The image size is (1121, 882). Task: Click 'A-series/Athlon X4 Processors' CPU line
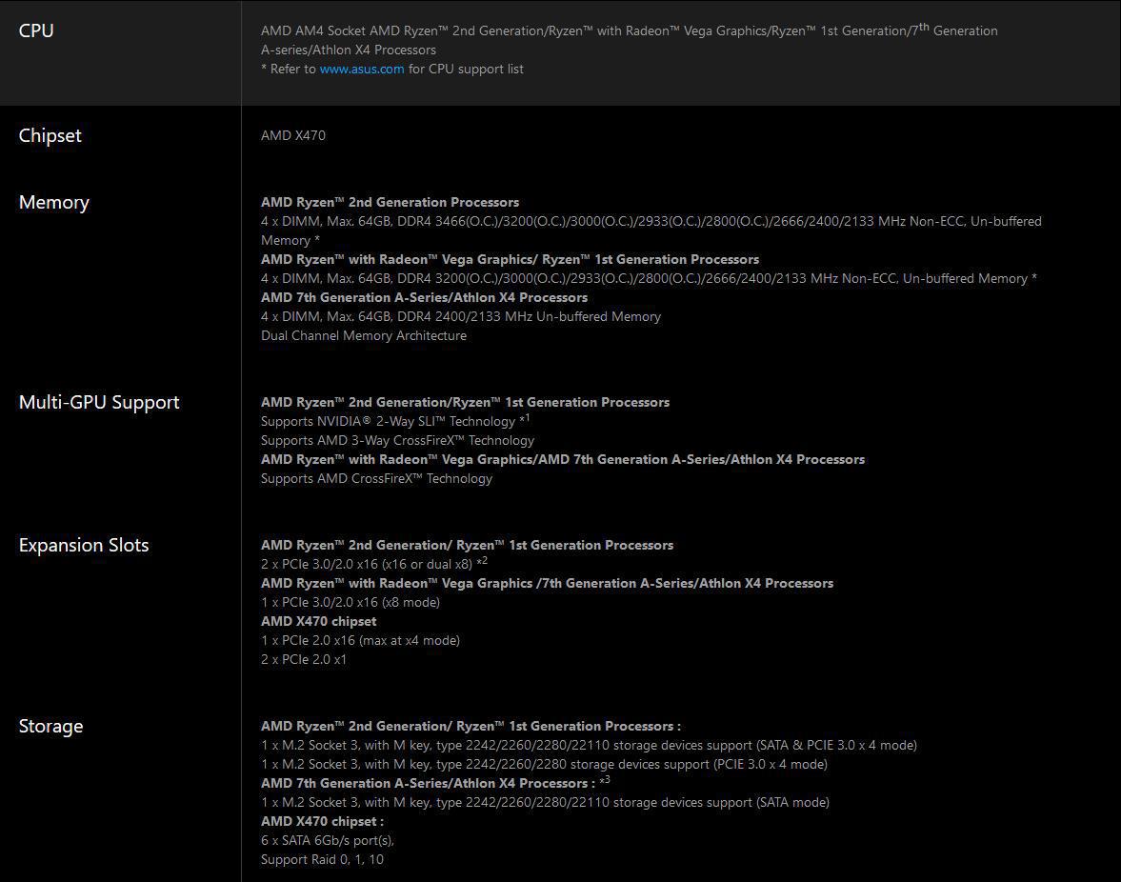pyautogui.click(x=349, y=50)
